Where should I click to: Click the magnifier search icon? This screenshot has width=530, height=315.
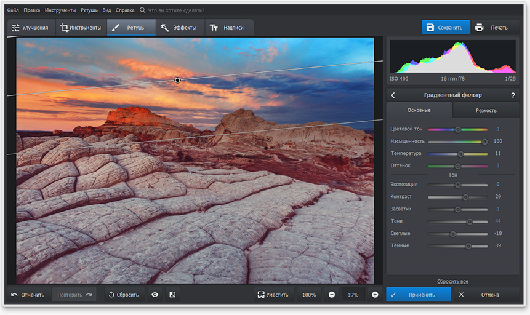coord(143,10)
